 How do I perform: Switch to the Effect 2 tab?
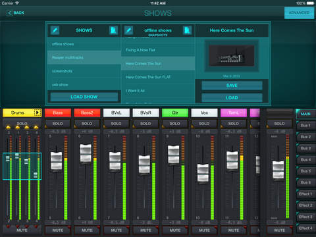(305, 205)
